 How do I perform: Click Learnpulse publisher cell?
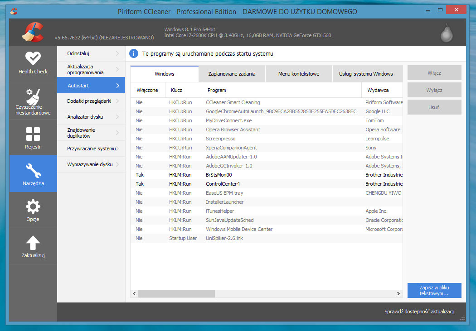click(x=377, y=139)
